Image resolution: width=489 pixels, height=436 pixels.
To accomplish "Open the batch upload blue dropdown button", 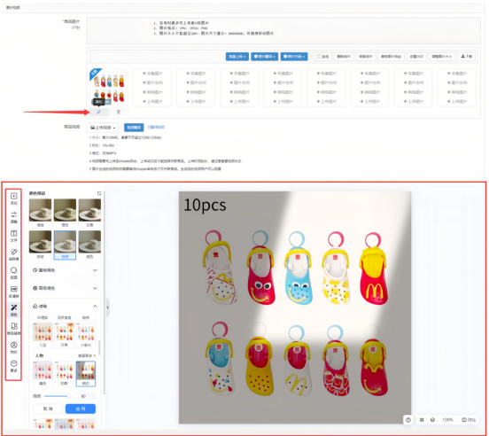I will [237, 57].
